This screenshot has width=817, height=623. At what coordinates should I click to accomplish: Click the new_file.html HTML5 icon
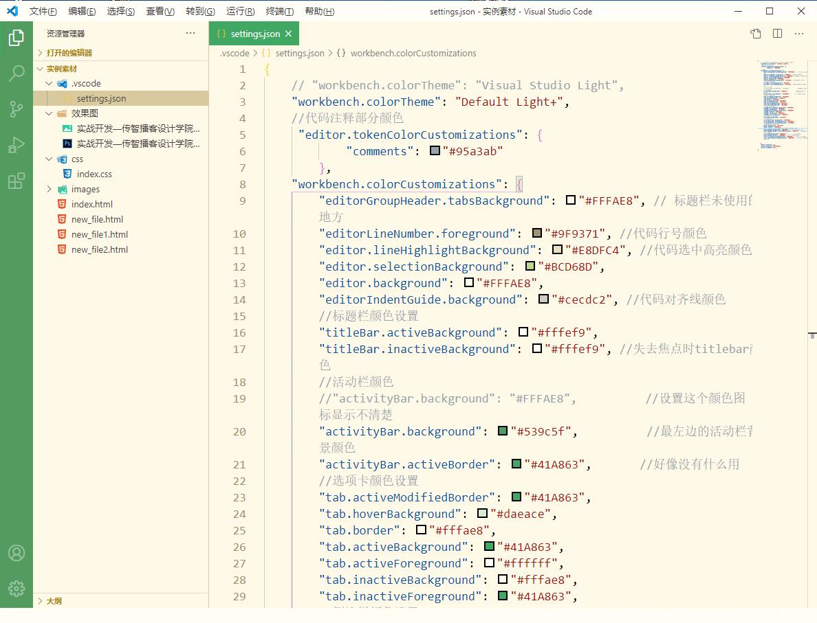[x=62, y=219]
